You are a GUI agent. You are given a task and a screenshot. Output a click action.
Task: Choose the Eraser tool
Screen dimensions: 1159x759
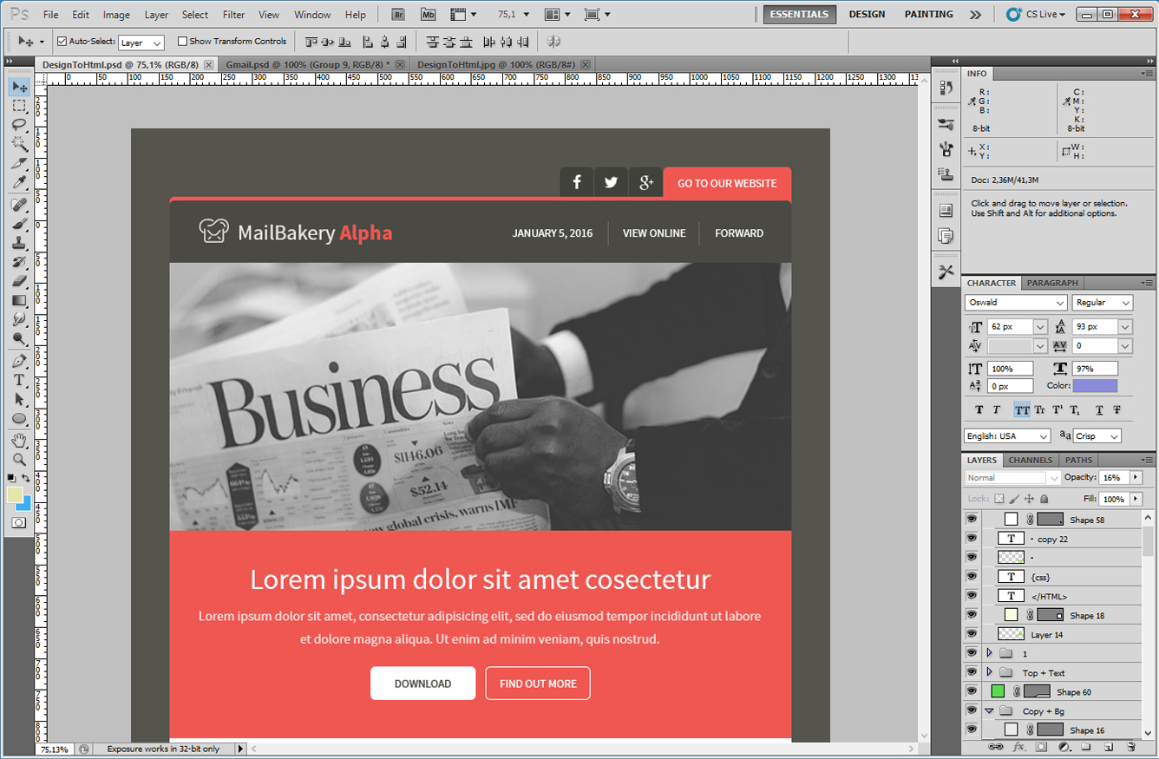click(x=19, y=281)
